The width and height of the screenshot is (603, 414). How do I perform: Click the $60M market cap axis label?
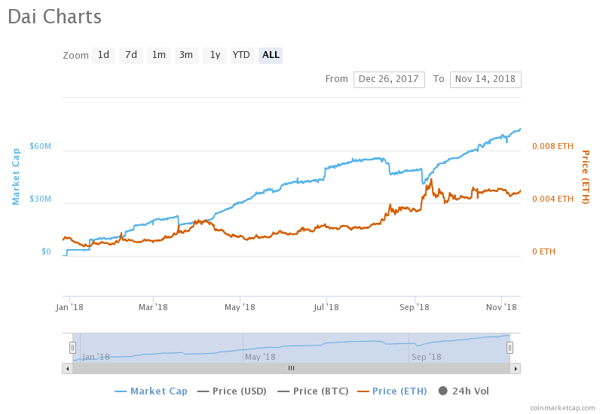pyautogui.click(x=40, y=146)
